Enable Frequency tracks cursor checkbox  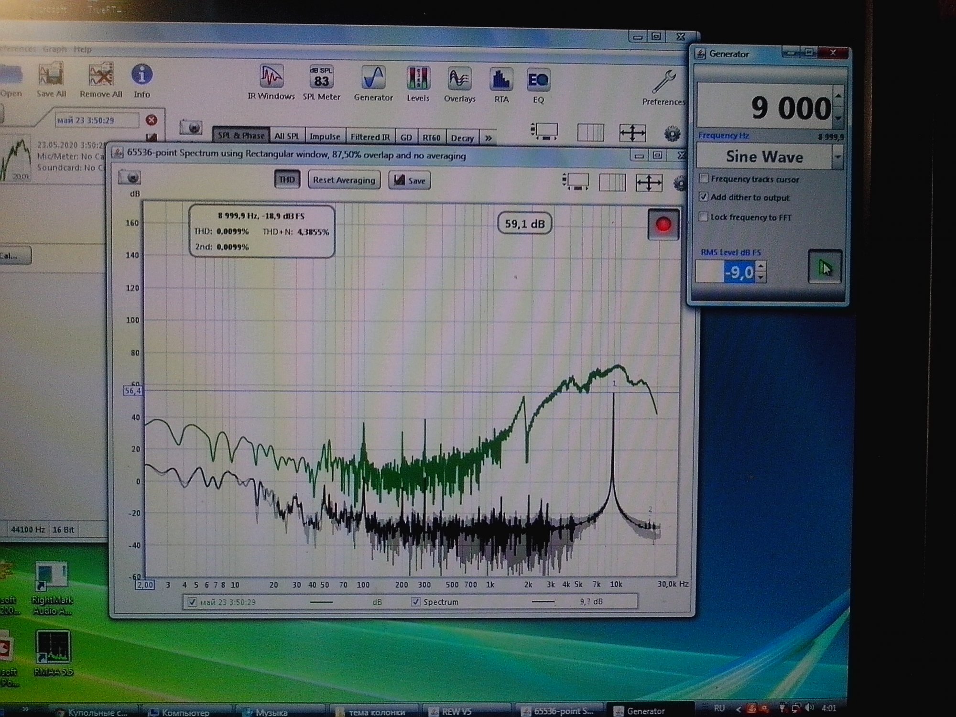click(x=704, y=179)
